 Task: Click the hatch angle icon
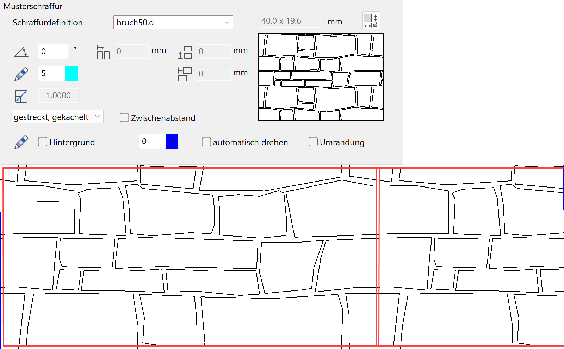point(21,51)
